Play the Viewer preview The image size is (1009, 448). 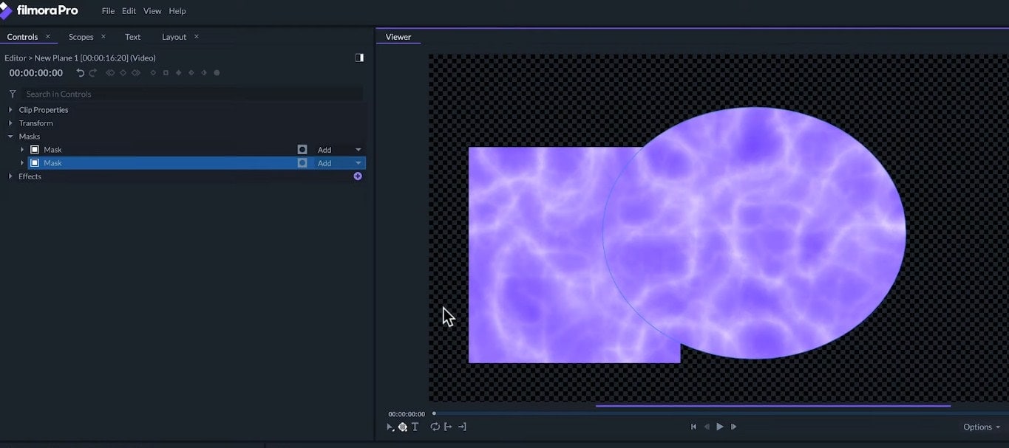[x=720, y=427]
